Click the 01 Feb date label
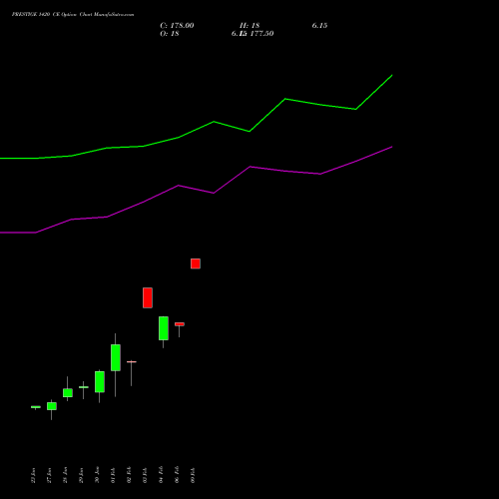The image size is (499, 499). click(113, 476)
